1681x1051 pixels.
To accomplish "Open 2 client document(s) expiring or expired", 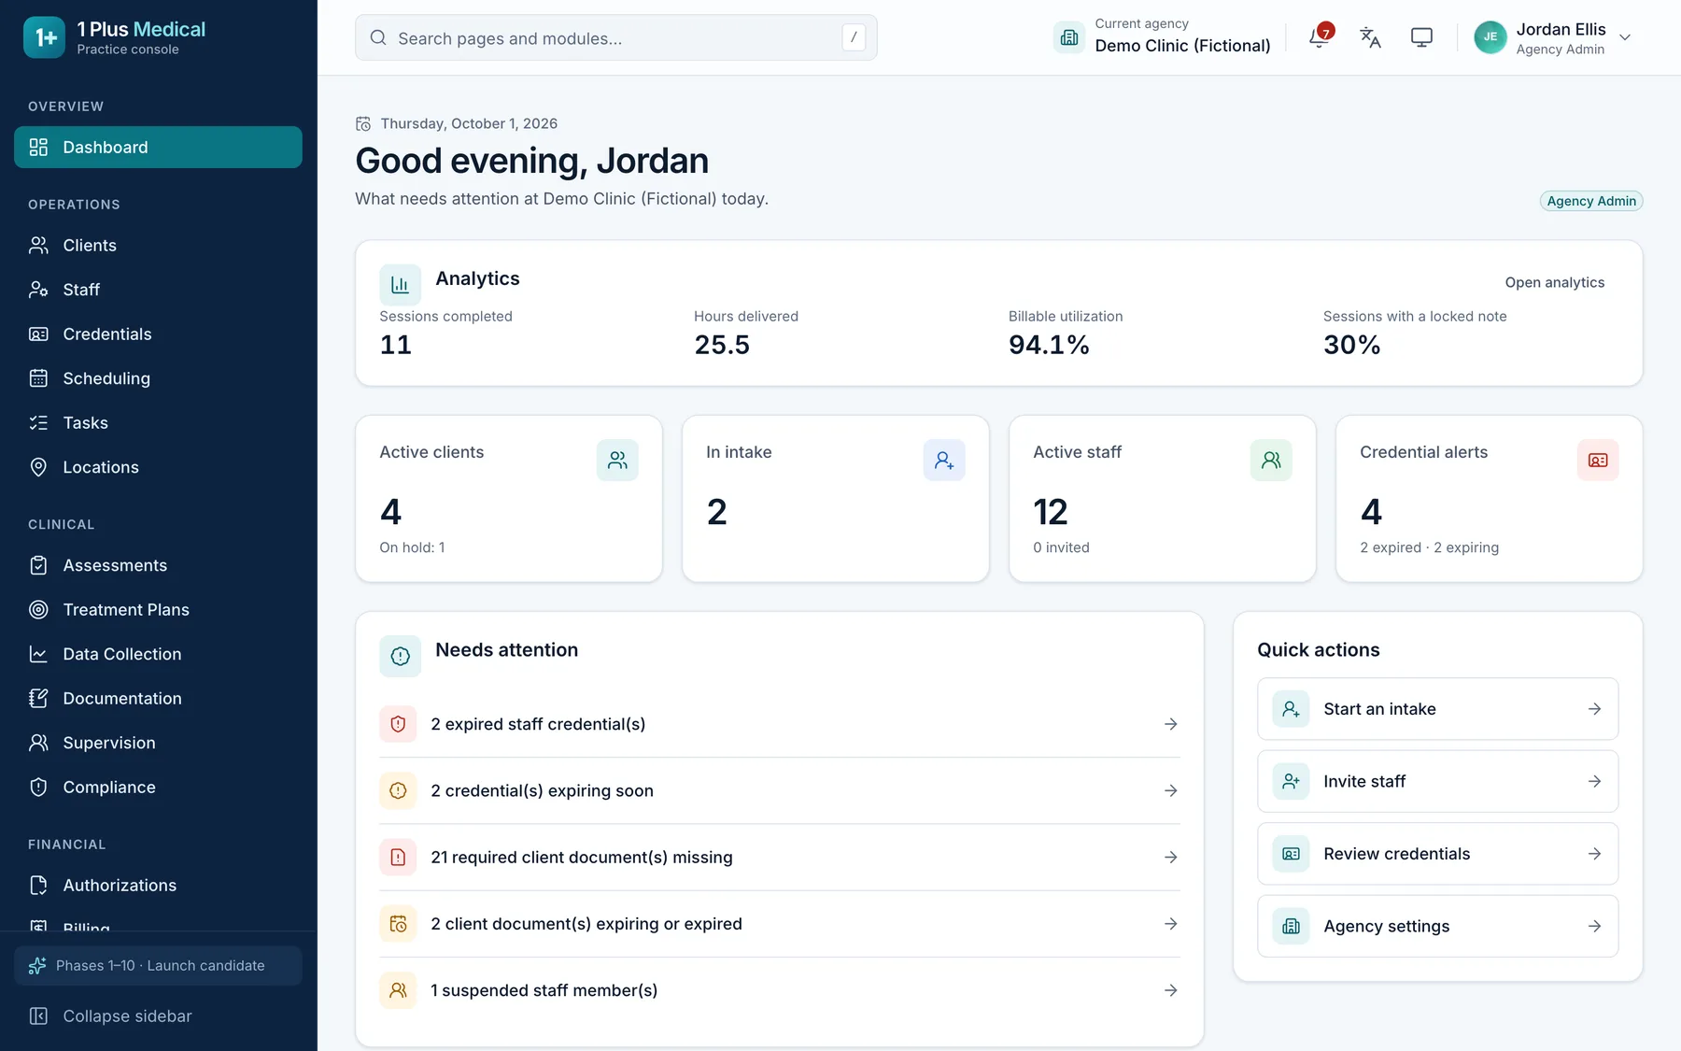I will click(780, 924).
